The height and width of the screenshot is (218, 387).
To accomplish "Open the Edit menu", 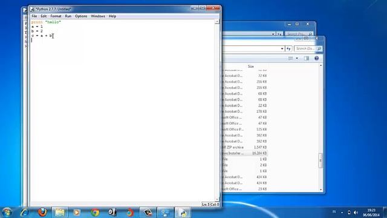I will click(44, 16).
